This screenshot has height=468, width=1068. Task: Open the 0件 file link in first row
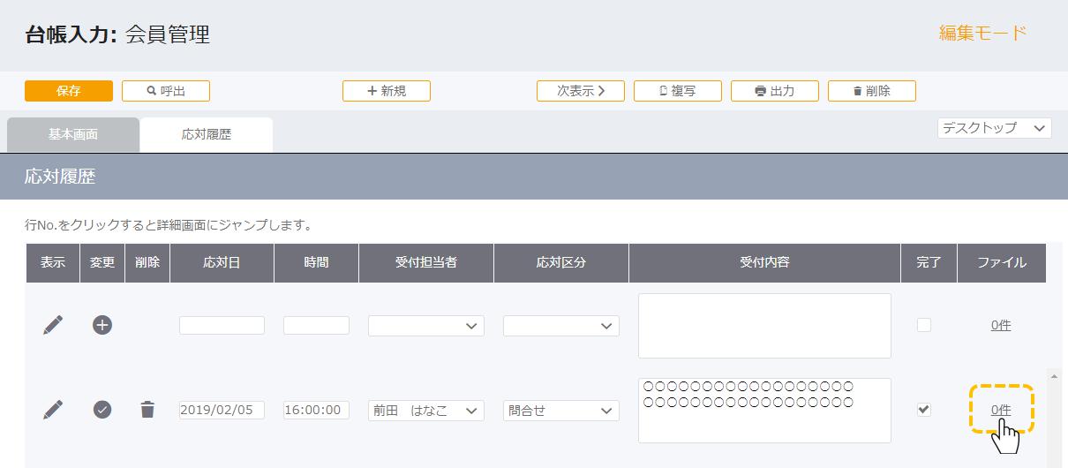coord(1001,325)
